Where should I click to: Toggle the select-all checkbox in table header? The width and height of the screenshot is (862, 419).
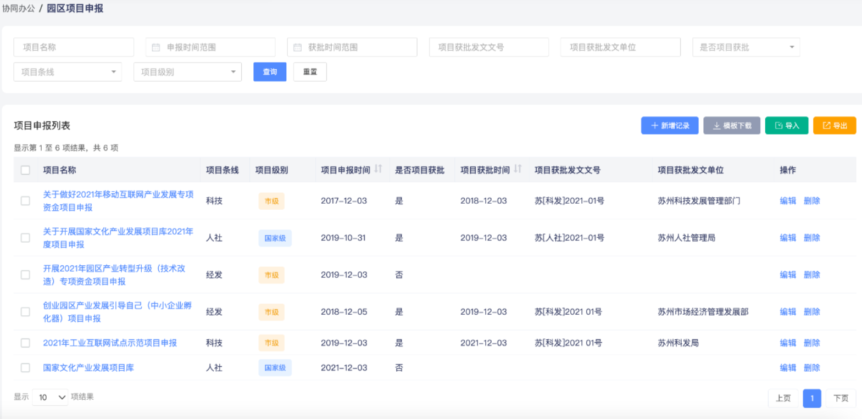25,170
